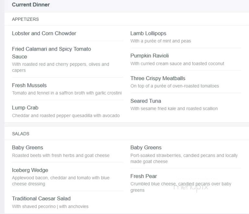Click the Current Dinner heading

pos(31,5)
